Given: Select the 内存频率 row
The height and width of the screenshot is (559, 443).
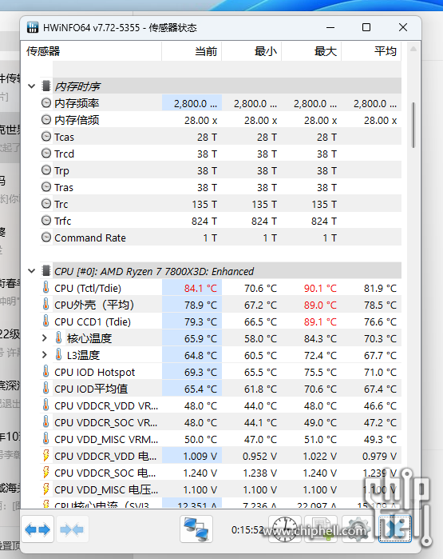Looking at the screenshot, I should tap(220, 103).
